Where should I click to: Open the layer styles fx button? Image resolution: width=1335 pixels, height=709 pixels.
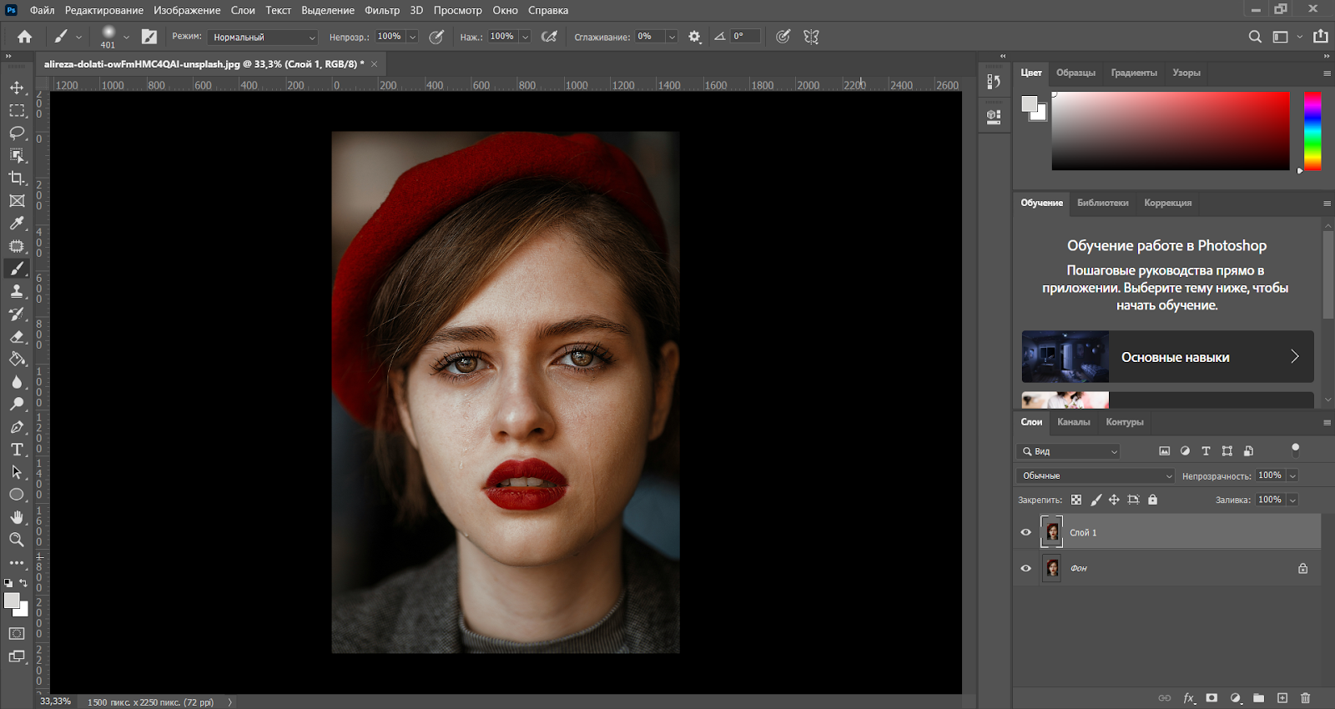1189,698
